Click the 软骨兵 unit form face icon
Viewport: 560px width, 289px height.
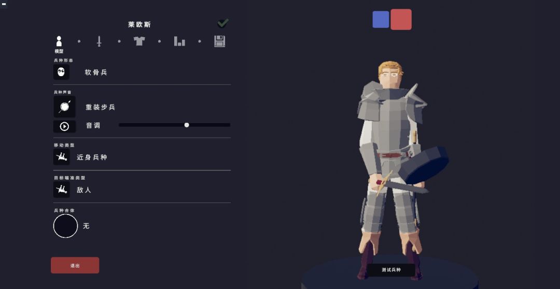61,72
